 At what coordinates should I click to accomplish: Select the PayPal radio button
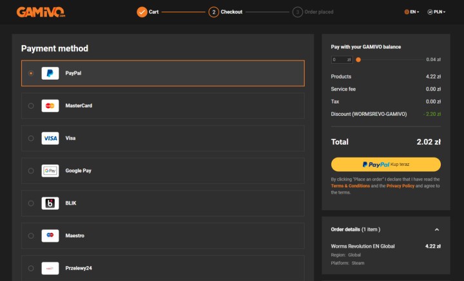tap(31, 73)
